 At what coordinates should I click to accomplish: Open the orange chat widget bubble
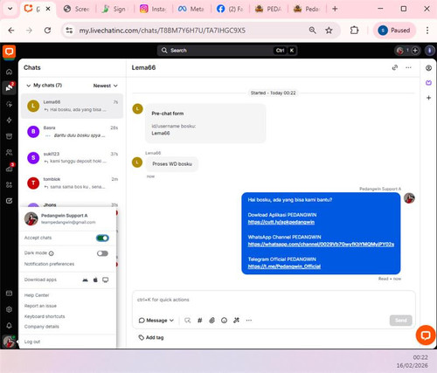426,335
